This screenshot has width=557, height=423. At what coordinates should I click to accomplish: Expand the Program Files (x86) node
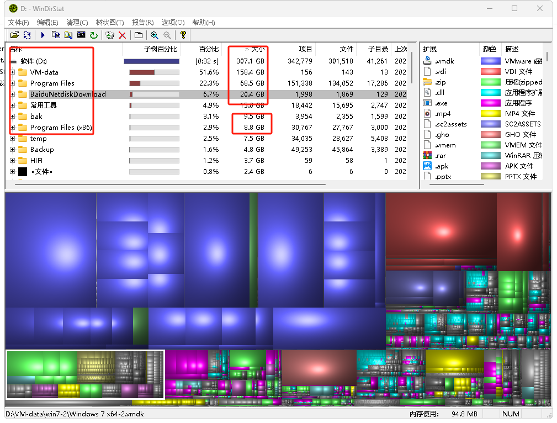13,127
